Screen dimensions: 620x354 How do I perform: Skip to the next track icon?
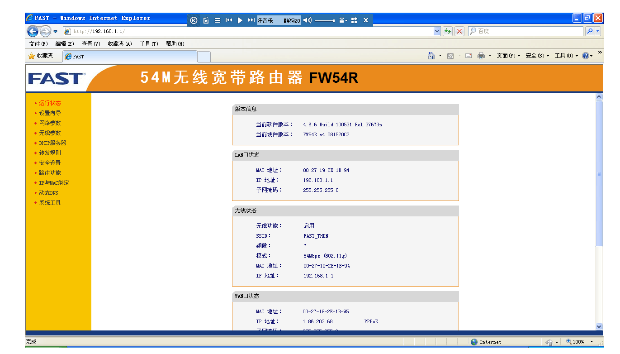pyautogui.click(x=251, y=20)
